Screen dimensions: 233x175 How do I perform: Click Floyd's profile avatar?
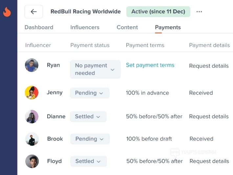[x=32, y=161]
